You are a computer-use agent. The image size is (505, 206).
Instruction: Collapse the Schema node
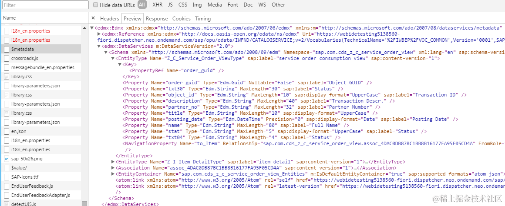106,52
